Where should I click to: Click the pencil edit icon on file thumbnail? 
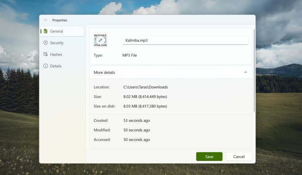(x=101, y=40)
